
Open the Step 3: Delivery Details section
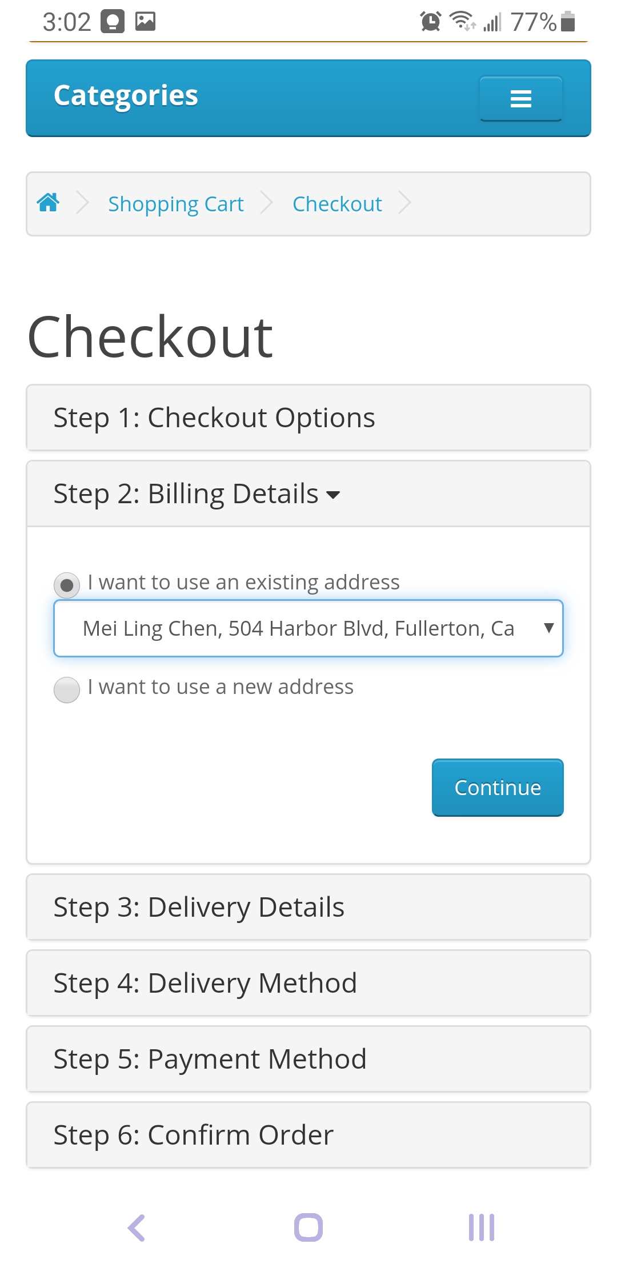[308, 907]
